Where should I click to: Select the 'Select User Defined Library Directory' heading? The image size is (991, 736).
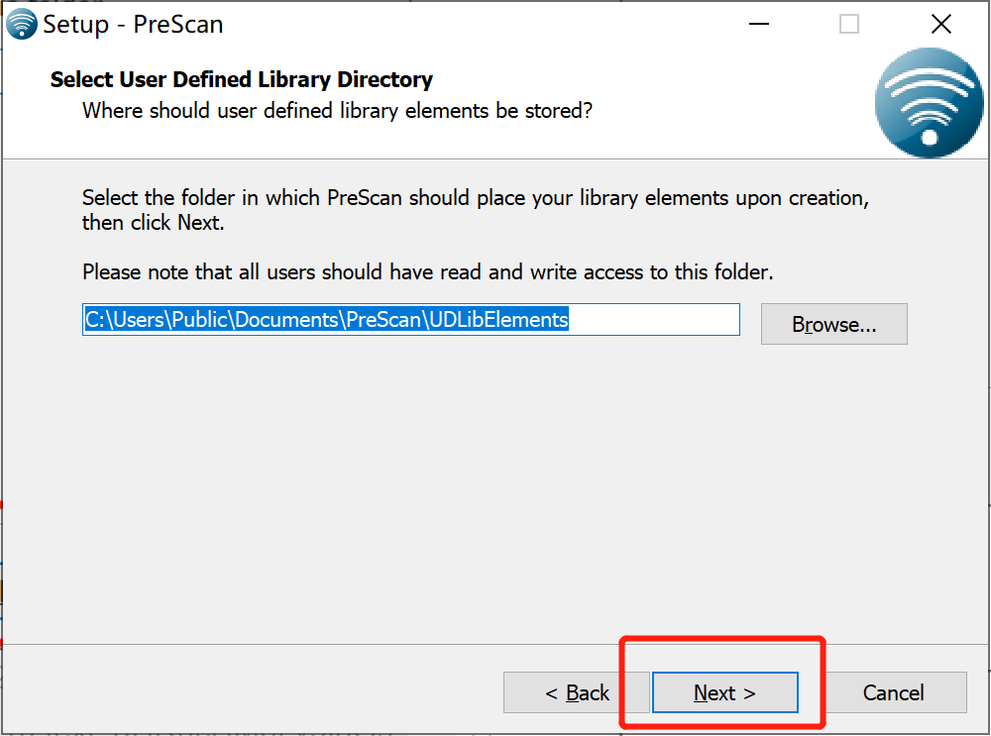click(242, 79)
